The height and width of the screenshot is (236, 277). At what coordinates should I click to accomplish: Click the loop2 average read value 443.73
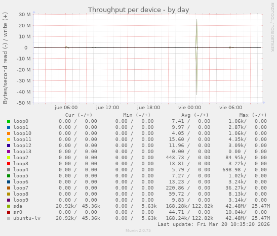click(x=175, y=158)
